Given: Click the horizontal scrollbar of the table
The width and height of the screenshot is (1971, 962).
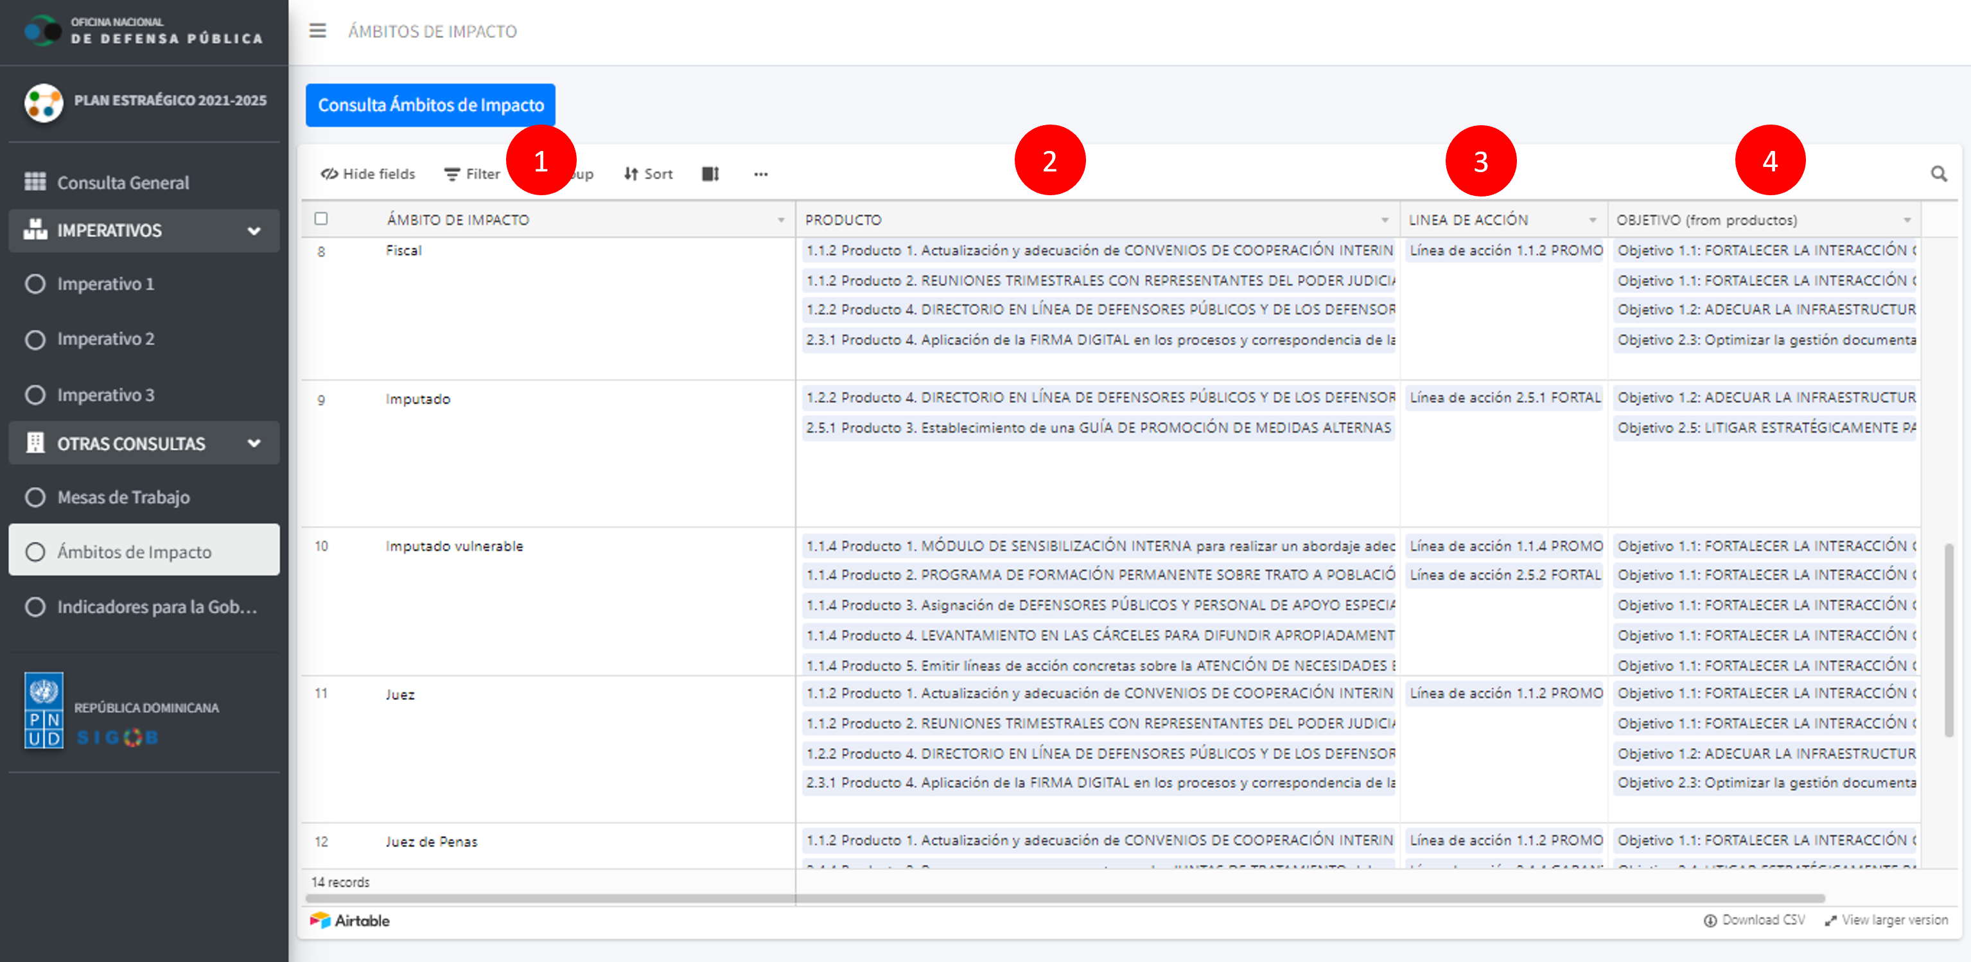Looking at the screenshot, I should point(1065,898).
